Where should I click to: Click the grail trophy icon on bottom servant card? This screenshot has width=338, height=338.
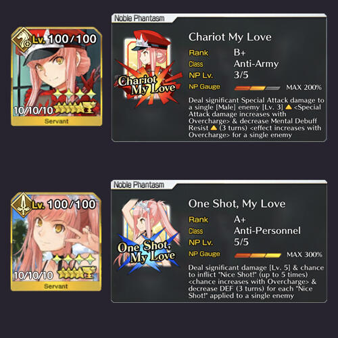point(89,272)
